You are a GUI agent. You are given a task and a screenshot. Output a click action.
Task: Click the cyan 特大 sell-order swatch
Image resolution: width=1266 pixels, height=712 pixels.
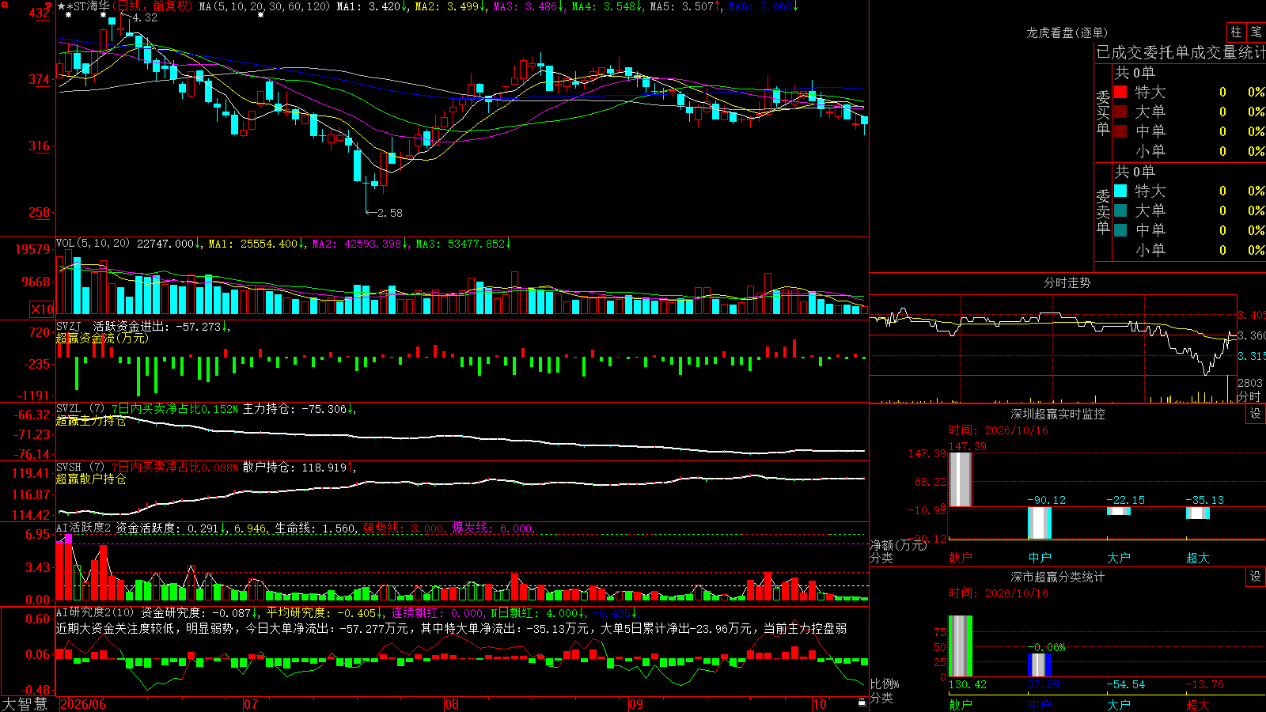click(1120, 191)
